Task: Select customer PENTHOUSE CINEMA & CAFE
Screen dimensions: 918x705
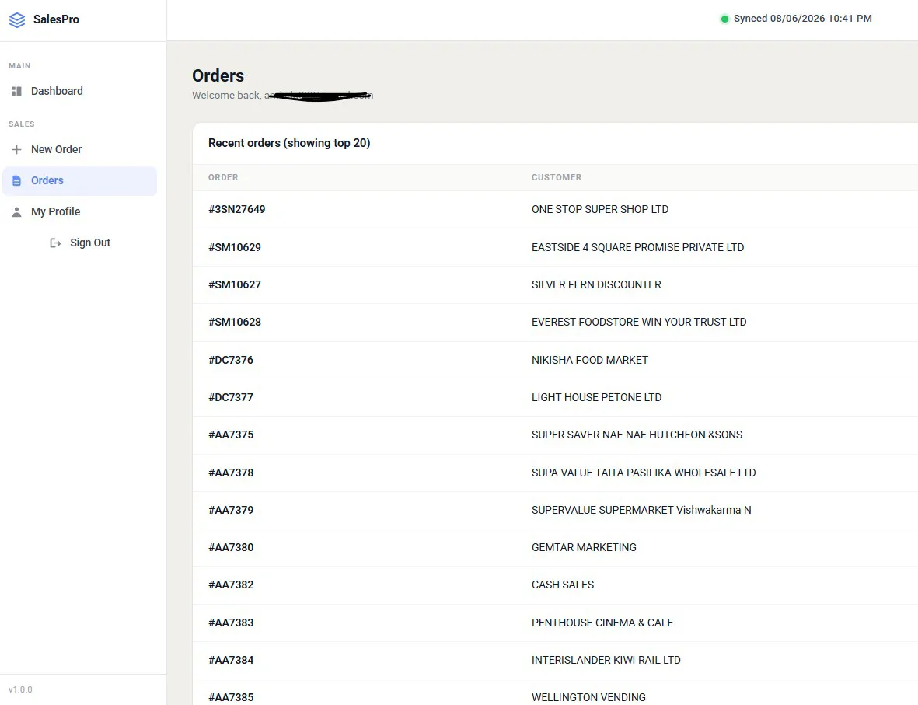Action: (602, 623)
